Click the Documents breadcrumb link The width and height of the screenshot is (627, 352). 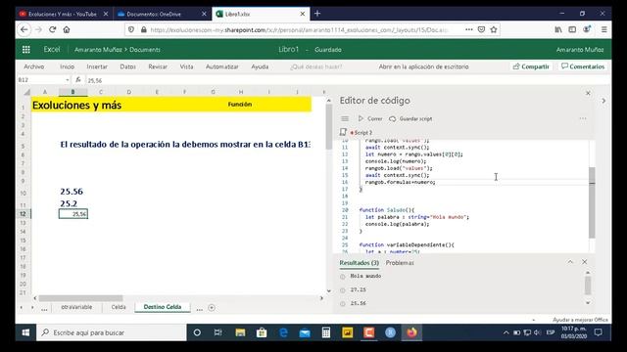point(145,50)
